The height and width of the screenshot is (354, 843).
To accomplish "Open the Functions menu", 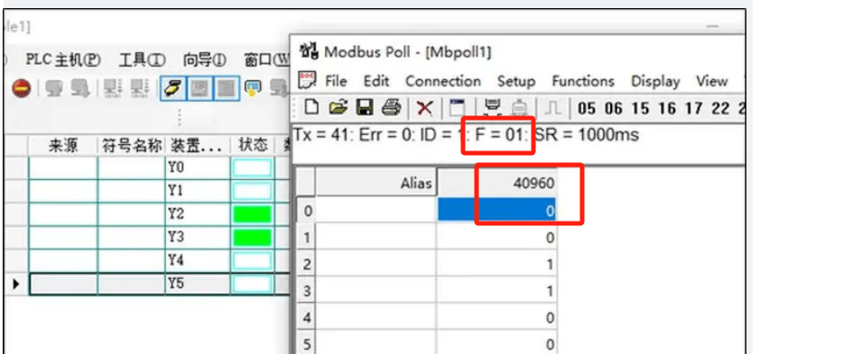I will pos(583,82).
